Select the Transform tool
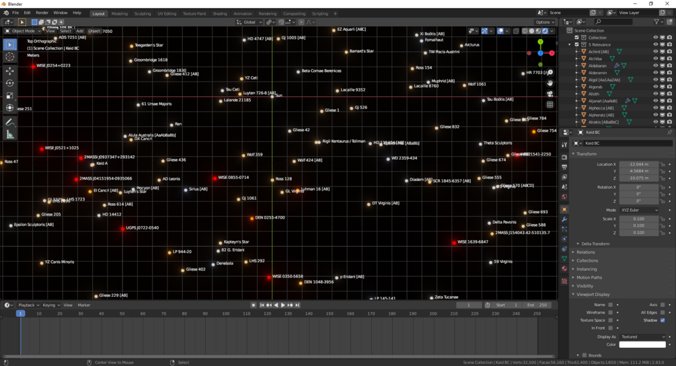The height and width of the screenshot is (366, 676). (10, 108)
